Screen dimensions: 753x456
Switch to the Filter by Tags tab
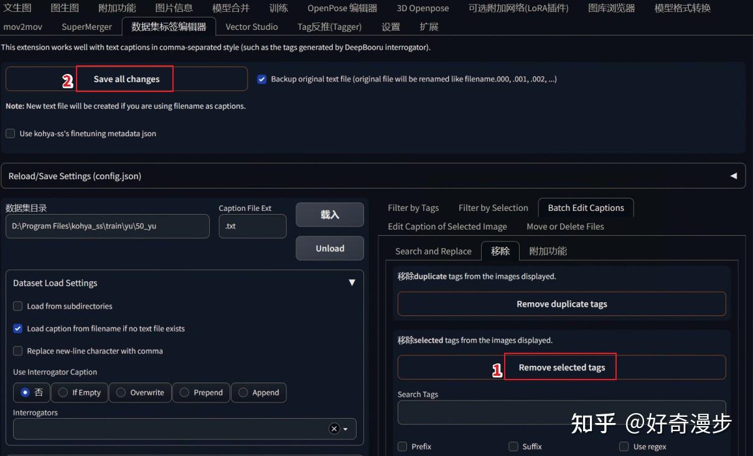tap(413, 208)
